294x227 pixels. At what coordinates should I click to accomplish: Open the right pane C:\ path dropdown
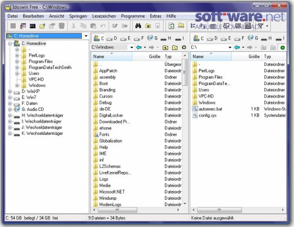click(230, 47)
